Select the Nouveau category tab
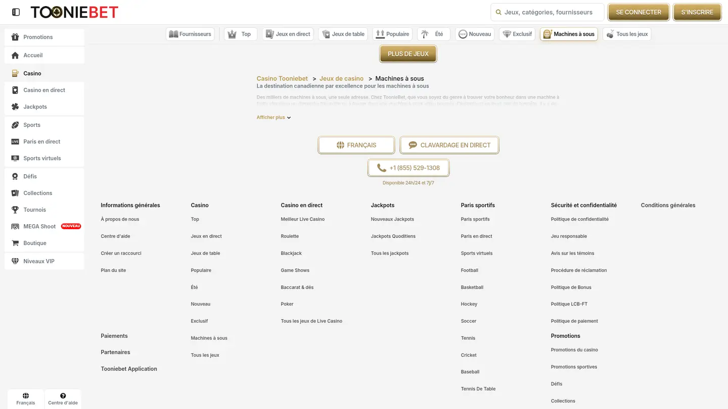Viewport: 728px width, 409px height. click(x=475, y=34)
